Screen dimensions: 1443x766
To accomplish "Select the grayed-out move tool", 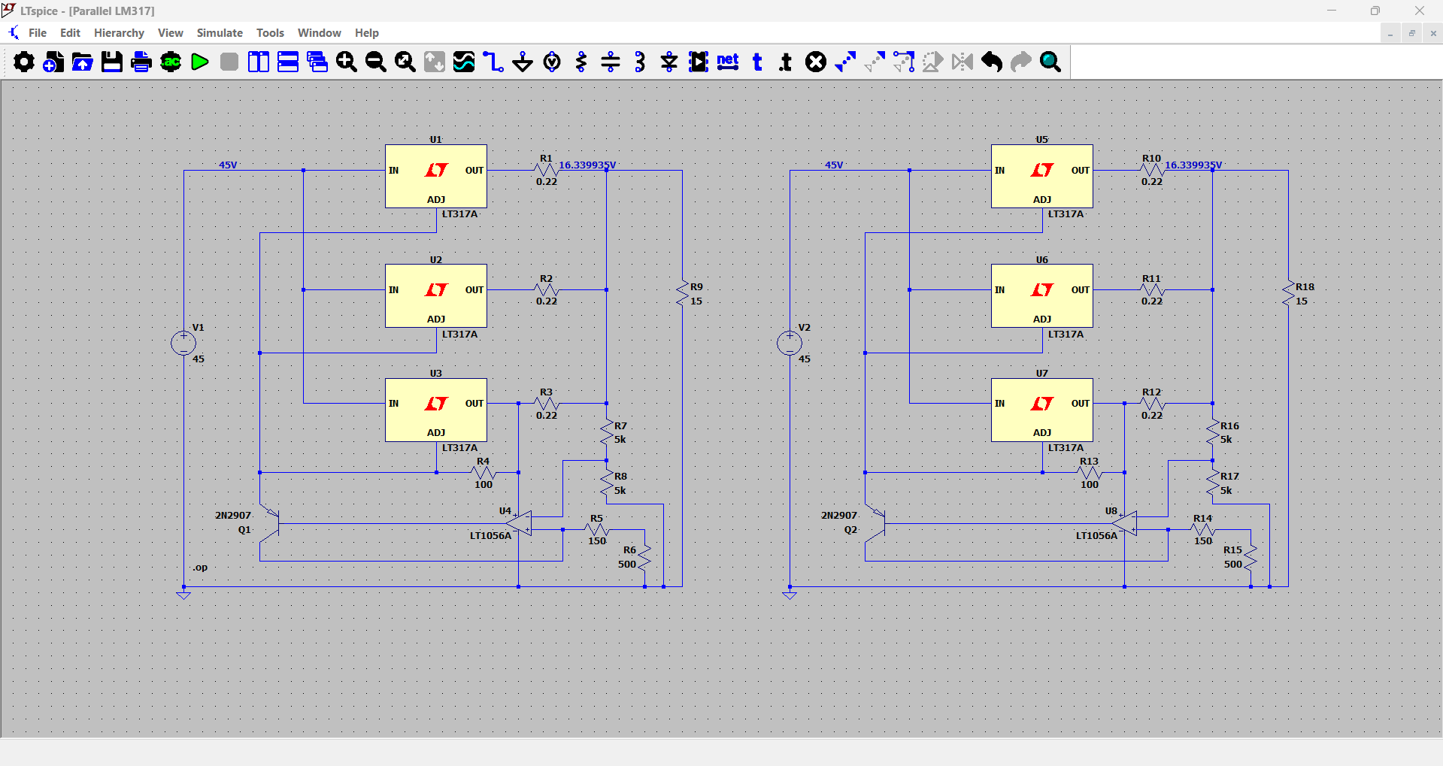I will tap(875, 62).
